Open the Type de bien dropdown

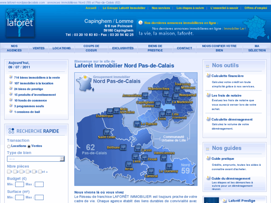[36, 159]
